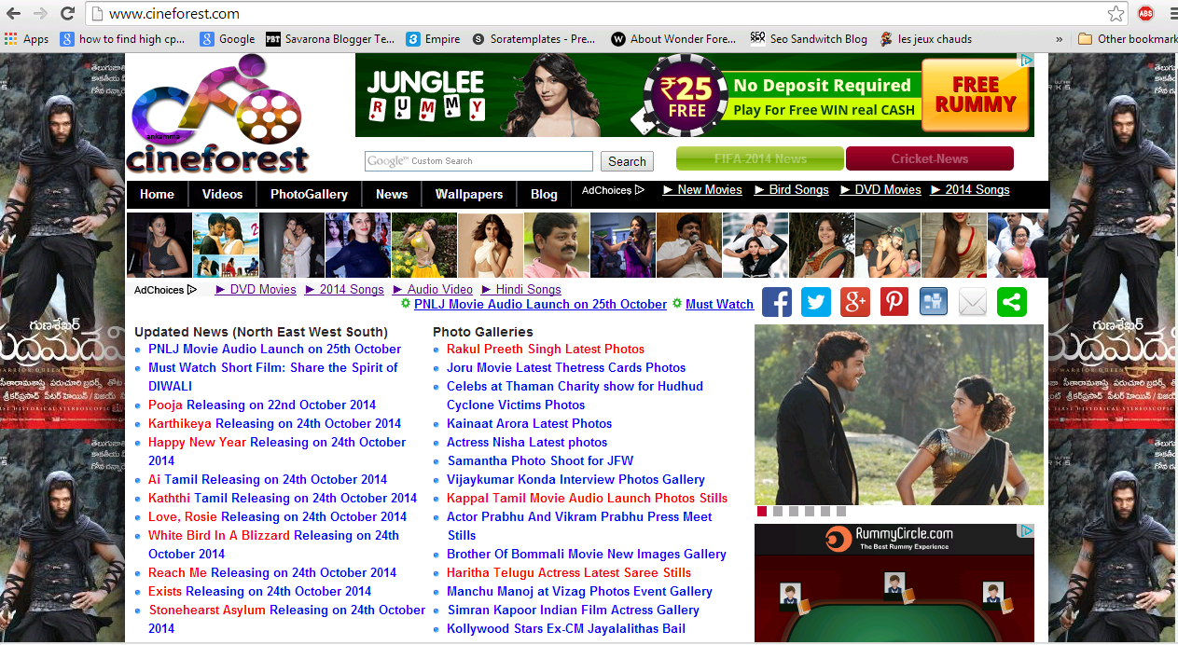
Task: Share via Google Plus icon
Action: pyautogui.click(x=855, y=302)
